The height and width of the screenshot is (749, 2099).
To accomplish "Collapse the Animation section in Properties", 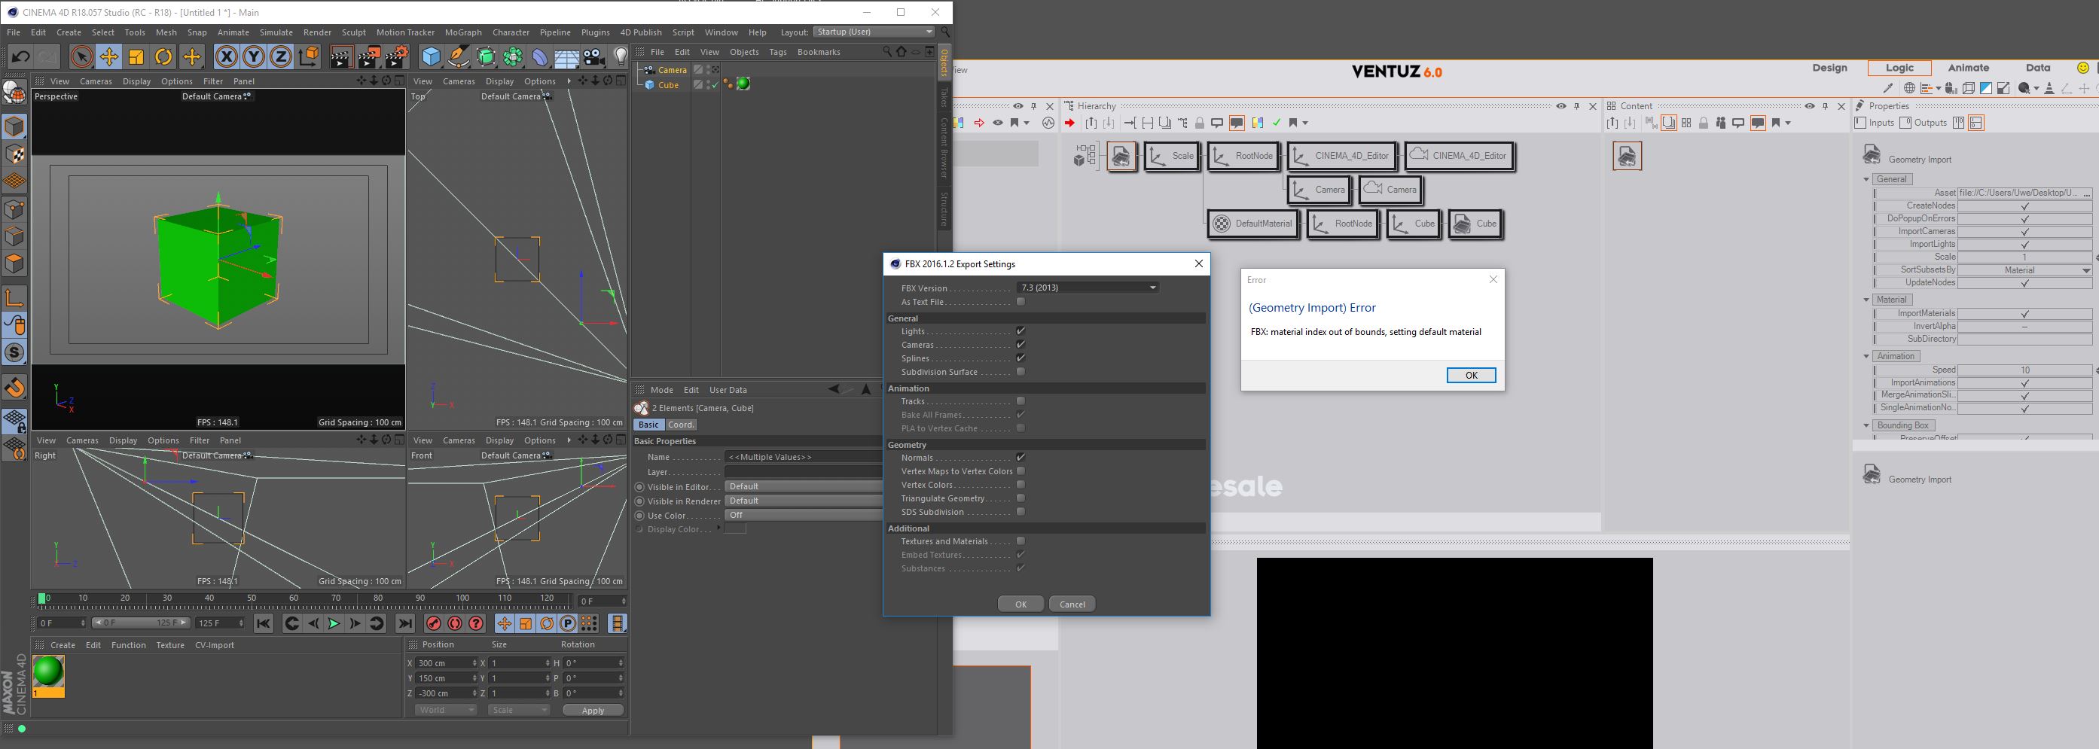I will [1867, 357].
